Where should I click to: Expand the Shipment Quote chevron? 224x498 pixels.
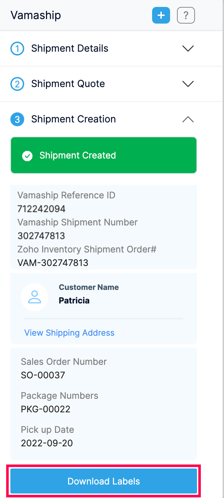(x=188, y=84)
